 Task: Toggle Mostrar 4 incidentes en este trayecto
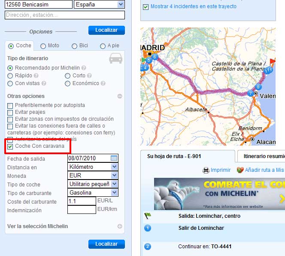[146, 7]
